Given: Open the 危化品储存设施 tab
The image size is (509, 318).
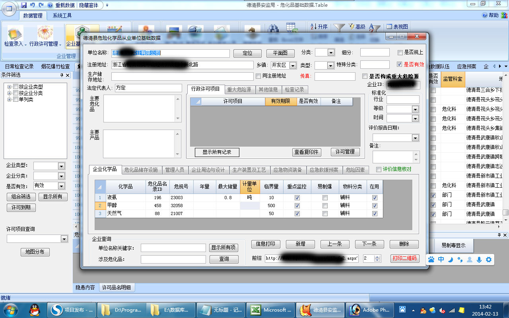Looking at the screenshot, I should 141,170.
